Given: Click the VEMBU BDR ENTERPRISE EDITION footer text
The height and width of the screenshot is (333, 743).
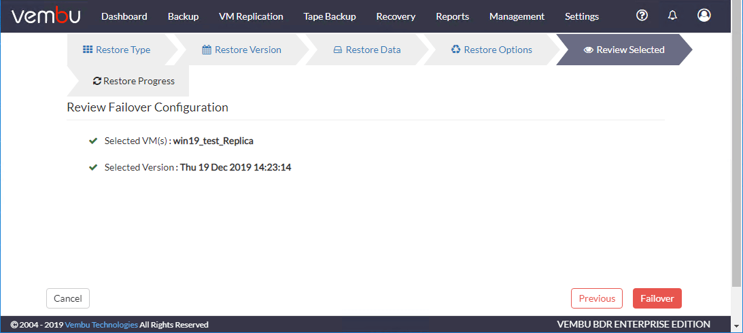Looking at the screenshot, I should tap(634, 324).
